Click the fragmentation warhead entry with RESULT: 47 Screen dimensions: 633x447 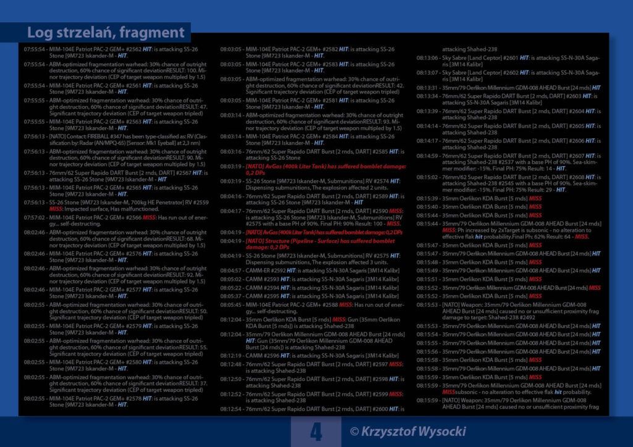coord(116,107)
